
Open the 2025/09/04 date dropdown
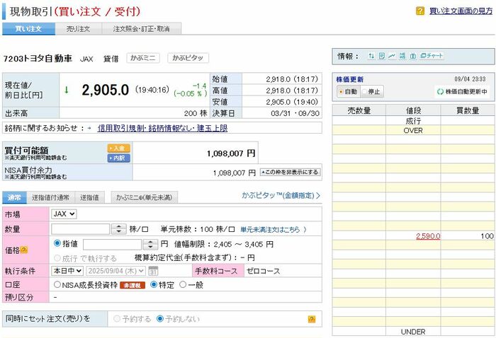[x=115, y=271]
